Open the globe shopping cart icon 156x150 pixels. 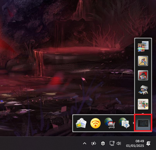click(x=110, y=123)
